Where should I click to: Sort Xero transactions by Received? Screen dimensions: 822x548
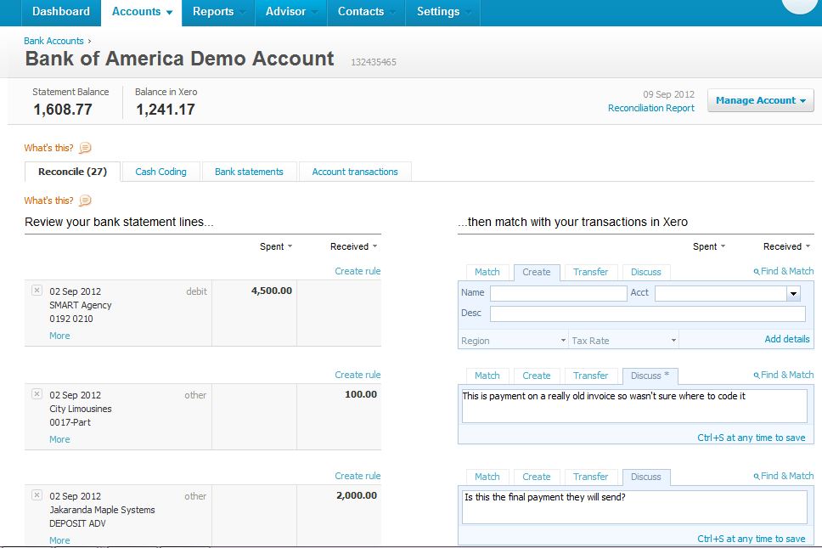[786, 246]
